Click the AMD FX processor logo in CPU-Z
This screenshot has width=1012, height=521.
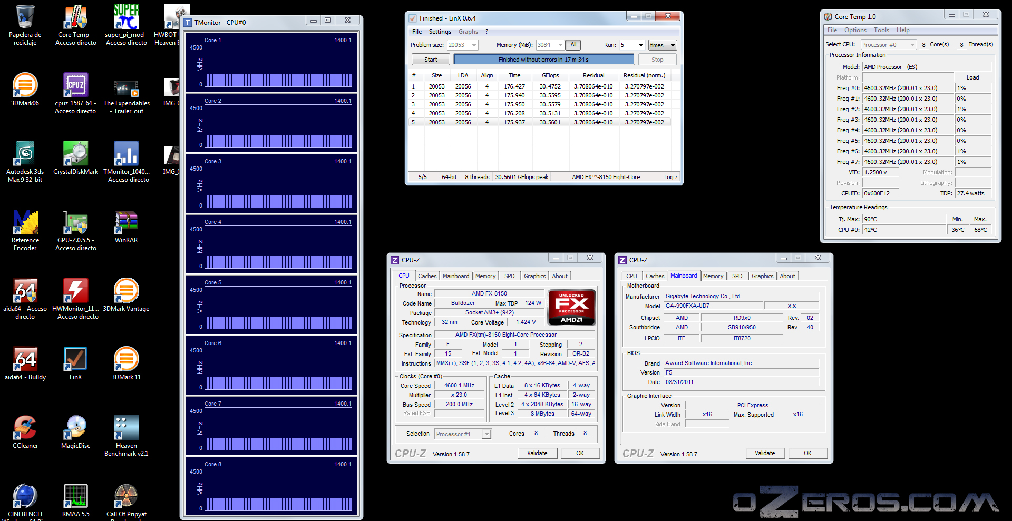tap(572, 307)
